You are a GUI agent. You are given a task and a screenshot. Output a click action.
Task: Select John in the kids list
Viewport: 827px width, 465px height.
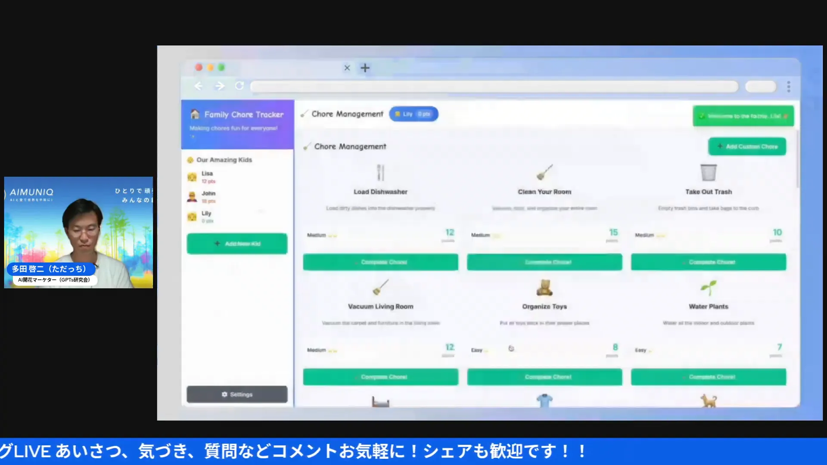point(208,197)
